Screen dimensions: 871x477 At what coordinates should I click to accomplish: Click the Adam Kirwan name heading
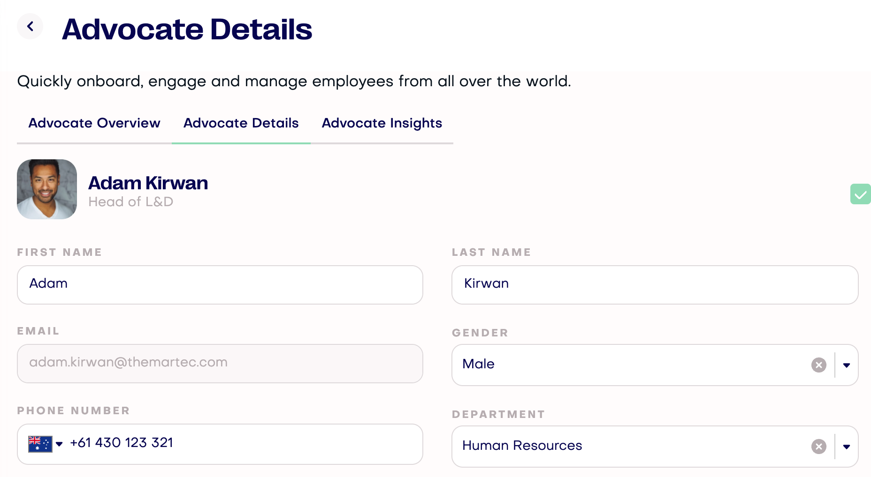[148, 183]
